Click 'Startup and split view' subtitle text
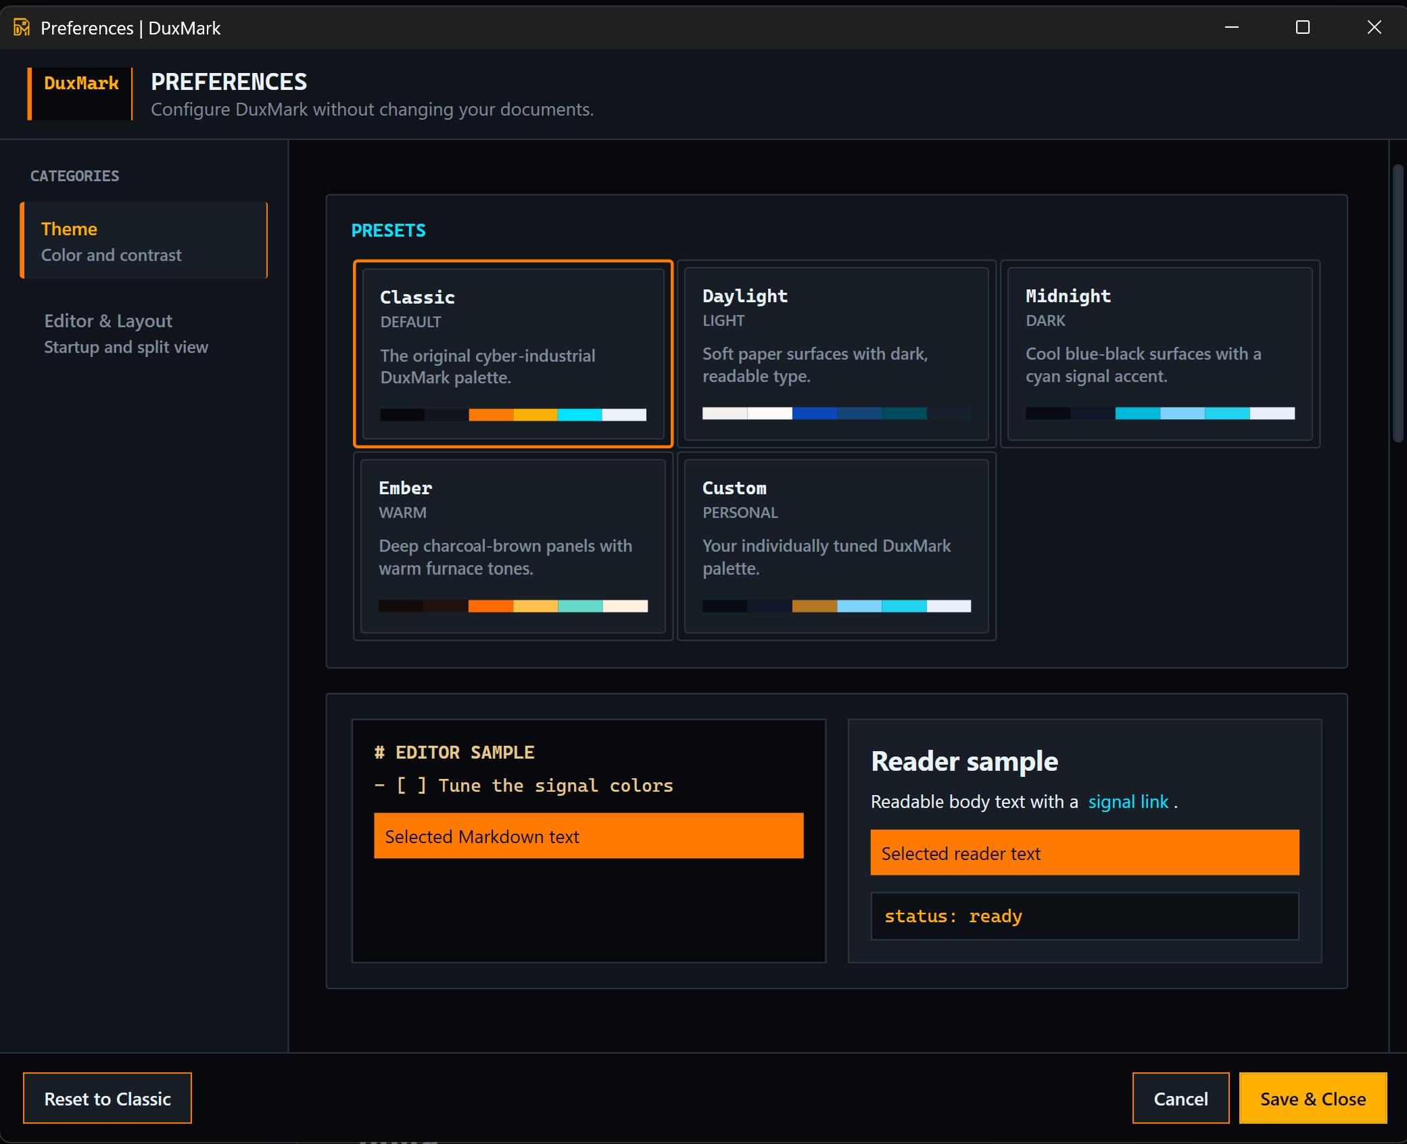The height and width of the screenshot is (1144, 1407). click(x=126, y=347)
